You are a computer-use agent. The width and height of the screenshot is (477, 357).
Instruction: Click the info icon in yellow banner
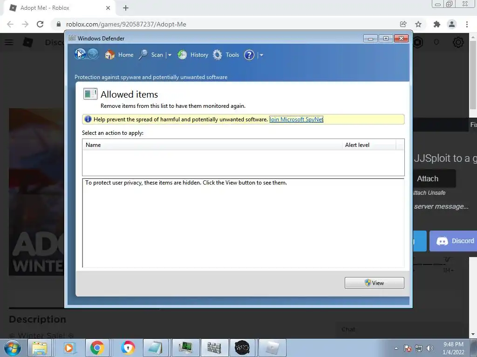pyautogui.click(x=88, y=119)
